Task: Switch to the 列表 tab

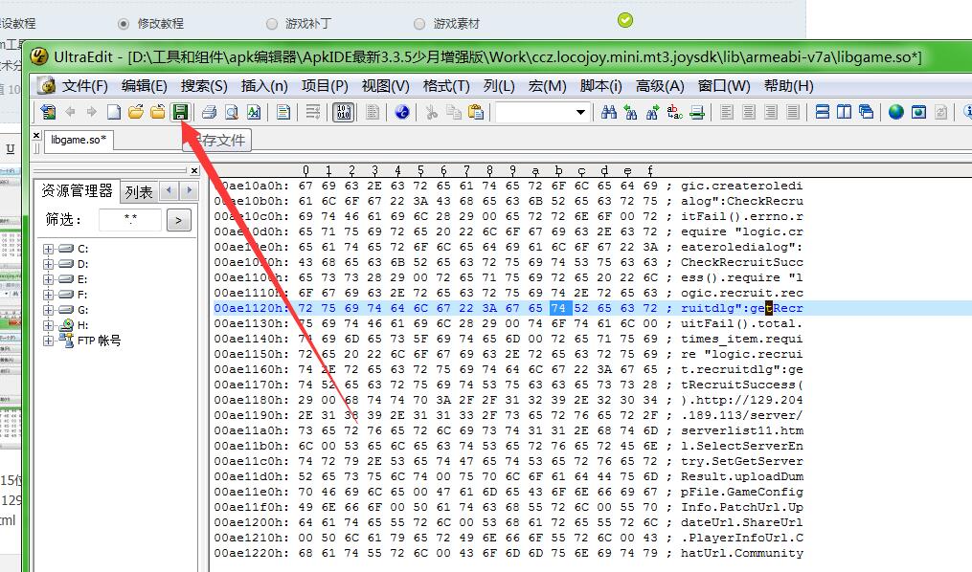Action: click(x=139, y=192)
